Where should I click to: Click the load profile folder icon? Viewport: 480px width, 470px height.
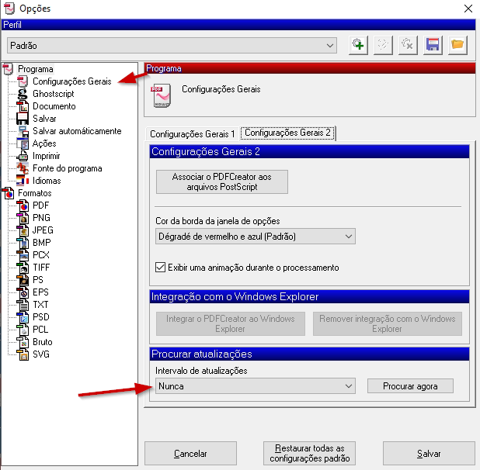tap(457, 46)
